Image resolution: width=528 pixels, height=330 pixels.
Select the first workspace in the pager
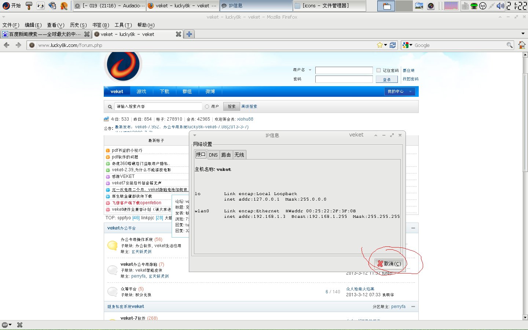[x=386, y=6]
